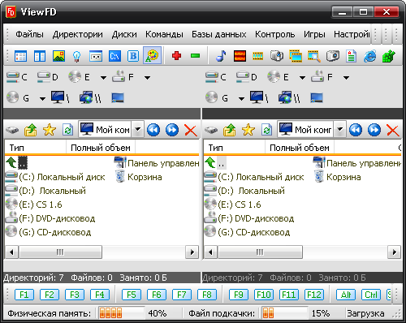Click the F8 function key button

pos(207,295)
